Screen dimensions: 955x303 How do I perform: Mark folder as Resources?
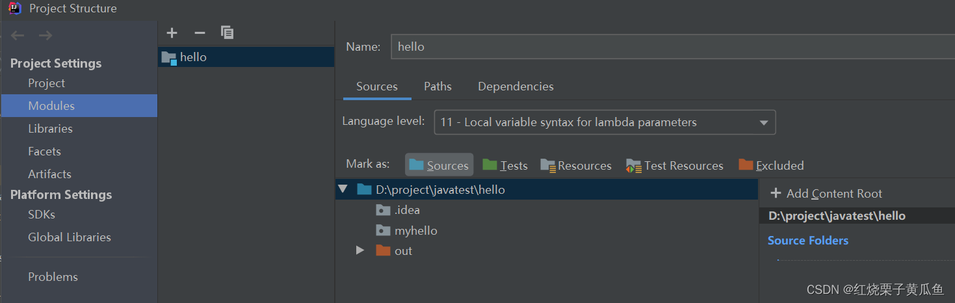pos(576,165)
